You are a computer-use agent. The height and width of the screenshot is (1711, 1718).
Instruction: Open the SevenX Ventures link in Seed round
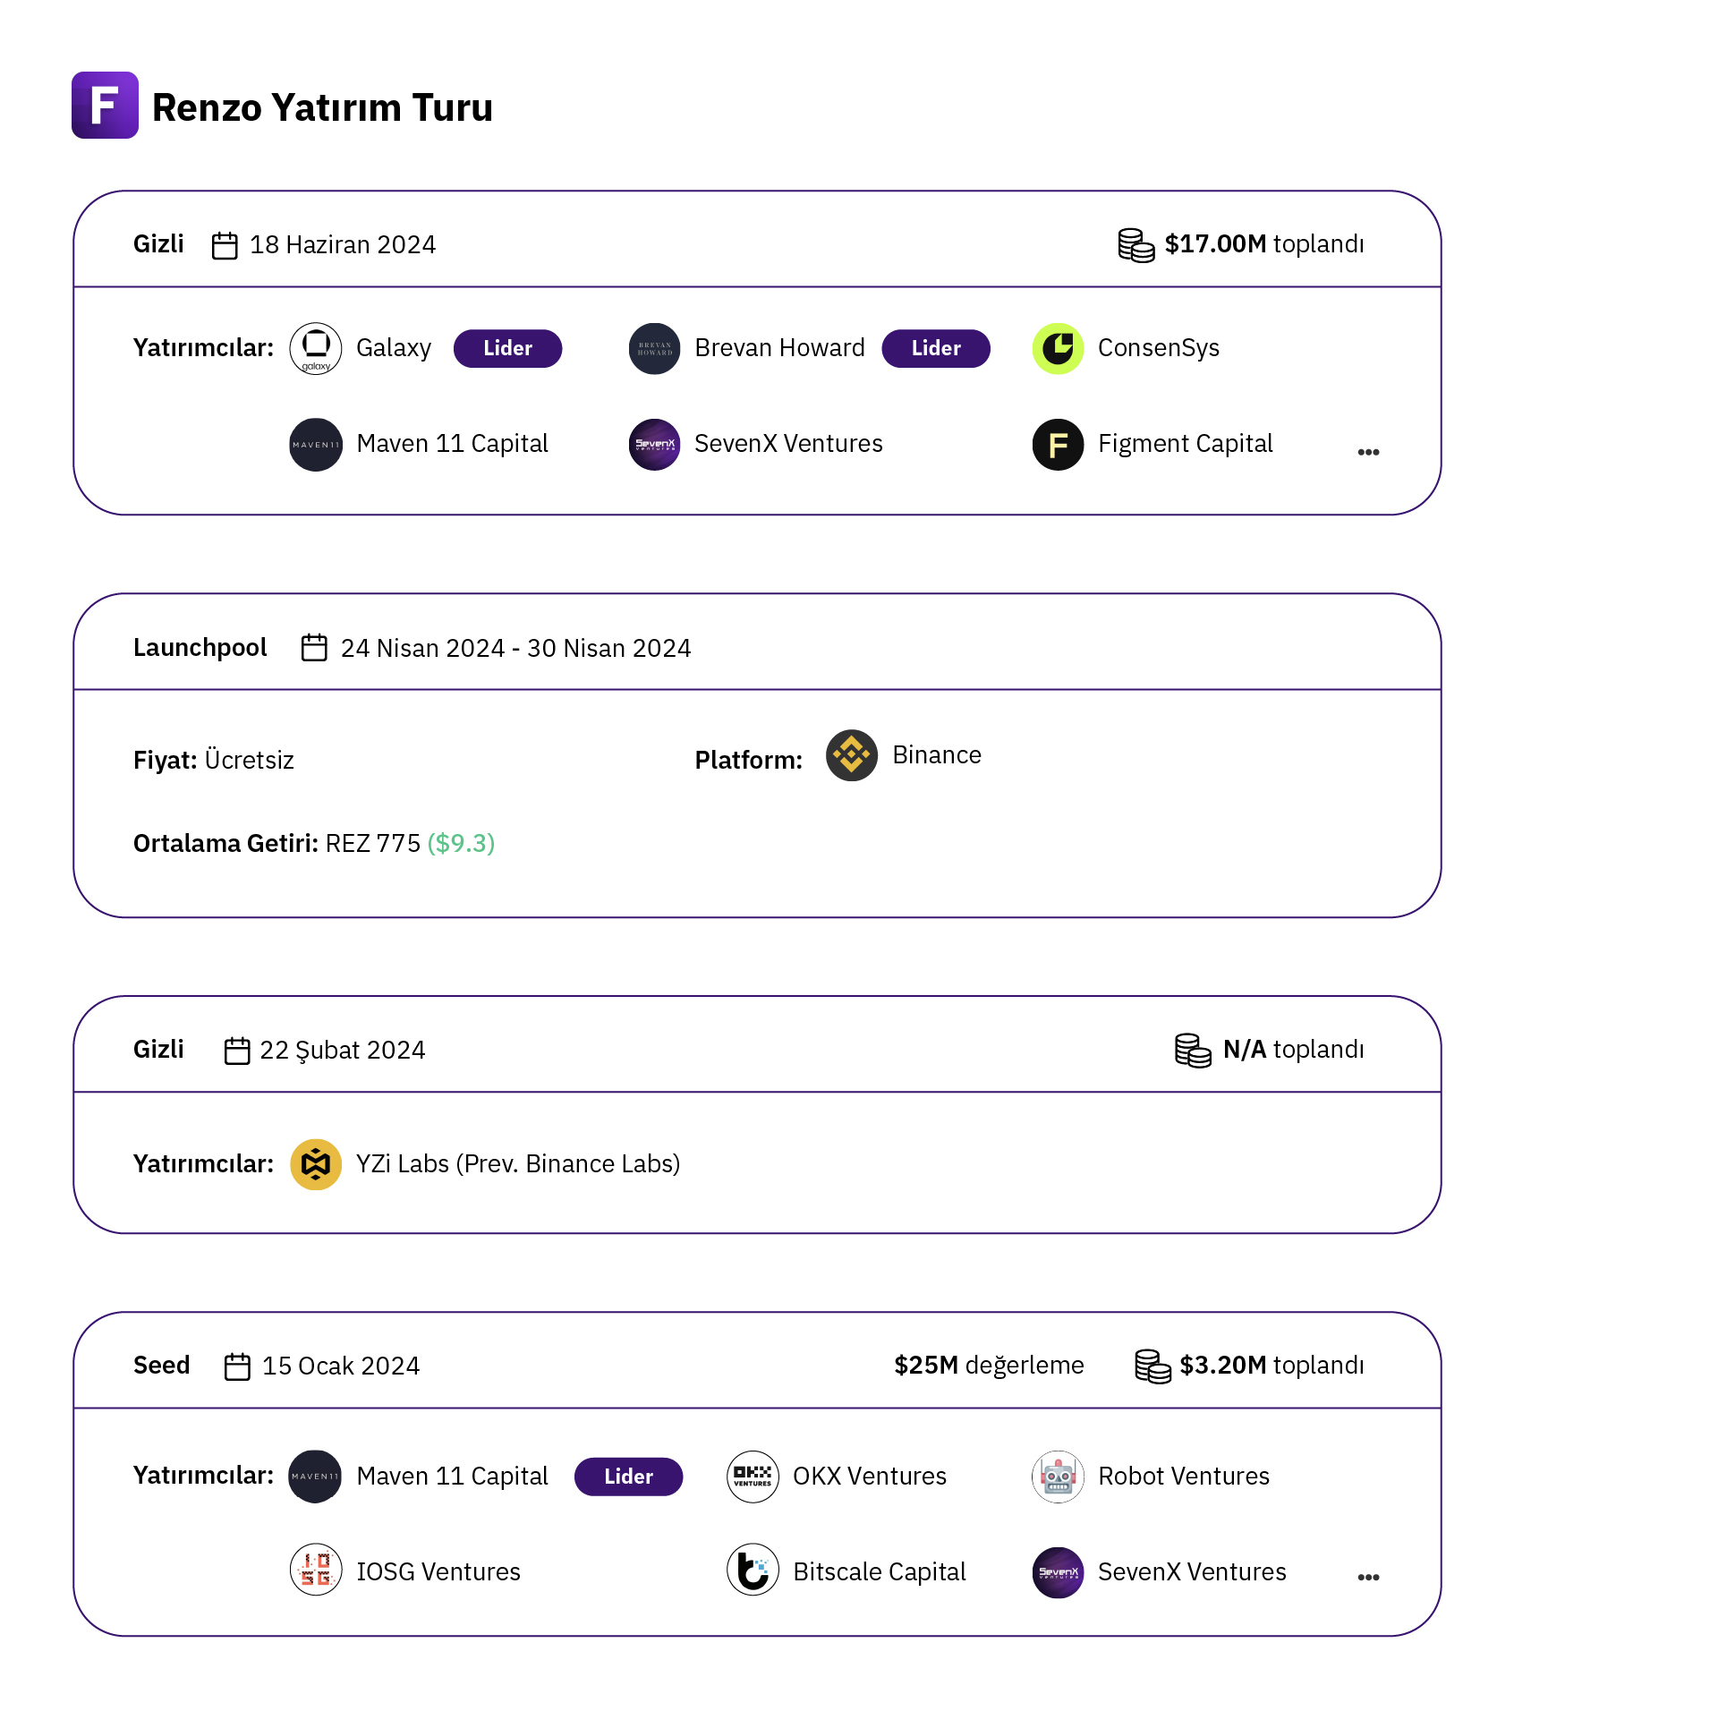1191,1572
